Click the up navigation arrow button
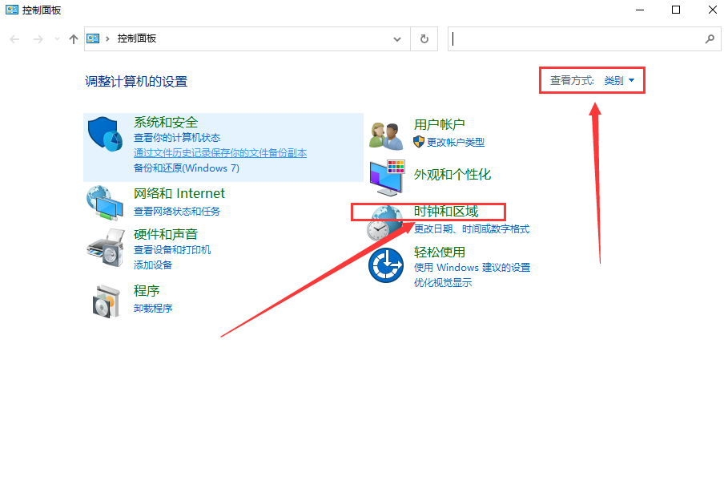Screen dimensions: 728x493 73,38
